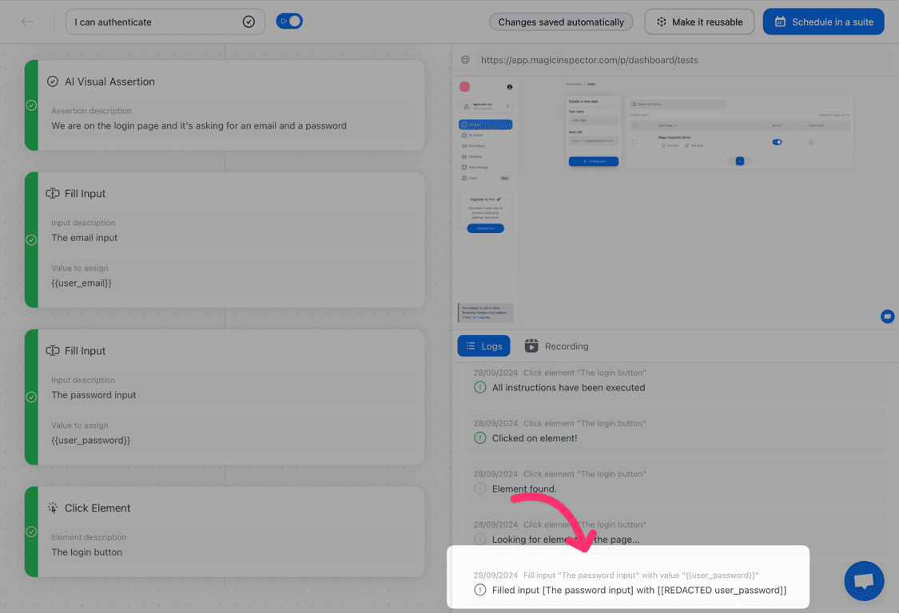Edit the field containing The password input
The height and width of the screenshot is (613, 899).
tap(231, 389)
